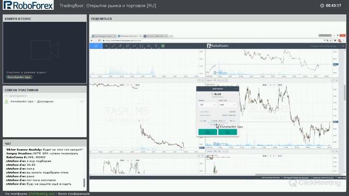Click the webinar timer 00:43:17
The height and width of the screenshot is (196, 349).
(333, 5)
